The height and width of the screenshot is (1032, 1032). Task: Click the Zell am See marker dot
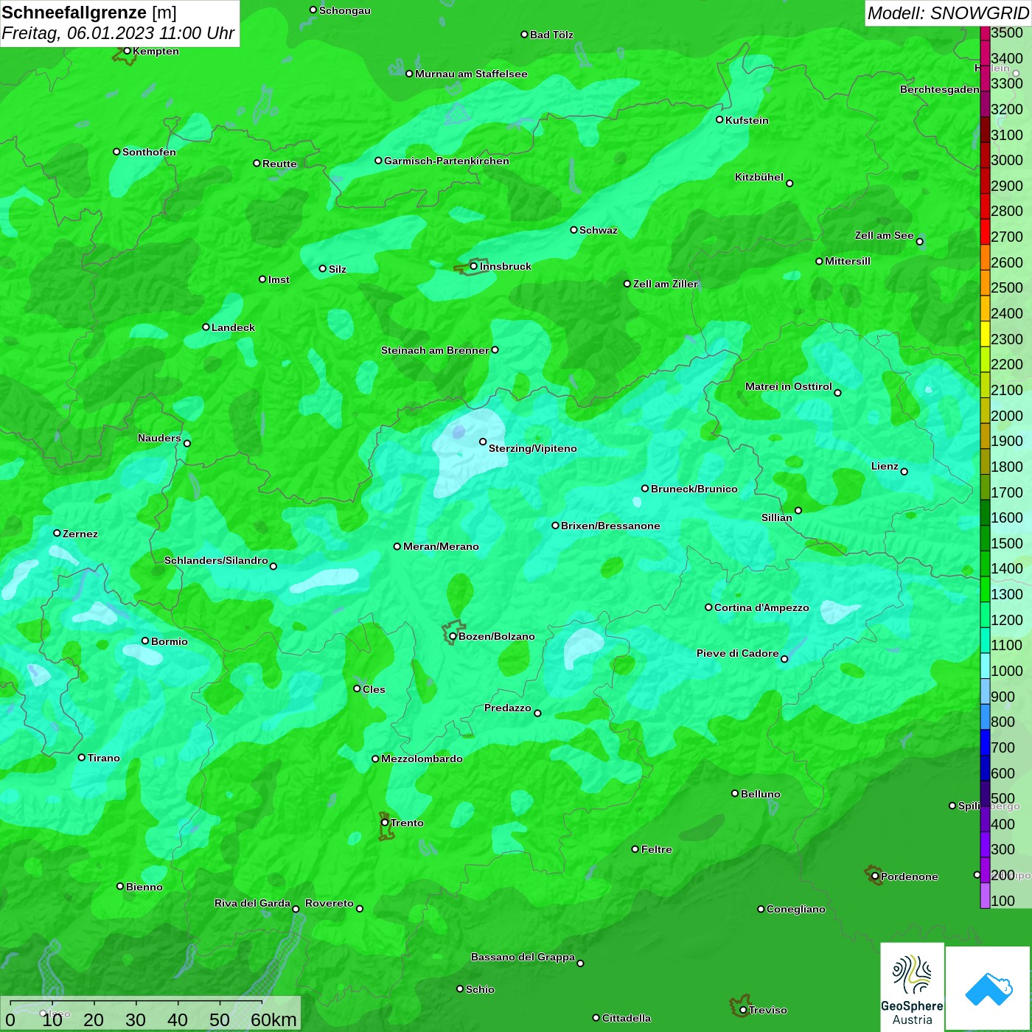point(919,241)
